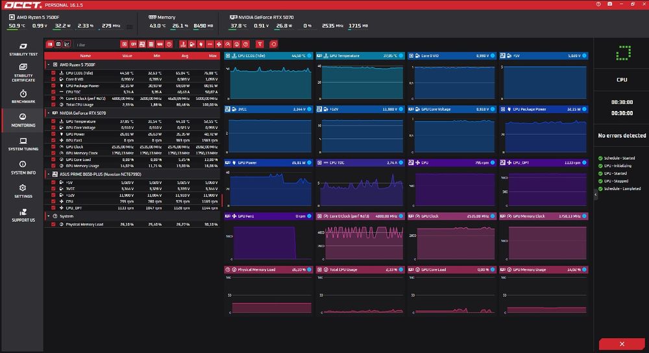Click the fan icon on CPU_OPT graph header
Screen dimensions: 649x353
click(509, 163)
